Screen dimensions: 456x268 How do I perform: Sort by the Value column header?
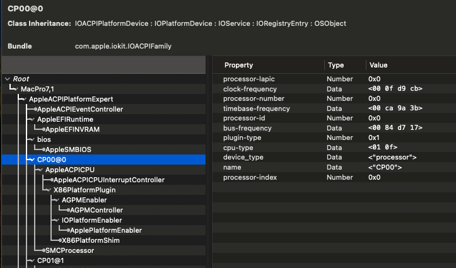click(x=378, y=65)
